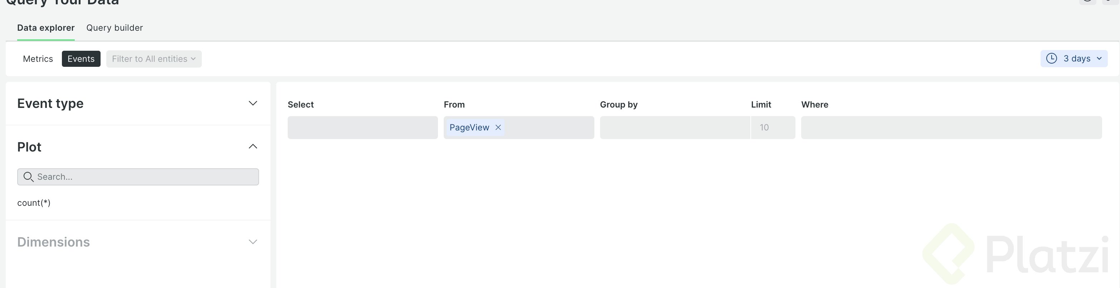The width and height of the screenshot is (1120, 288).
Task: Open the Query builder tab
Action: click(115, 28)
